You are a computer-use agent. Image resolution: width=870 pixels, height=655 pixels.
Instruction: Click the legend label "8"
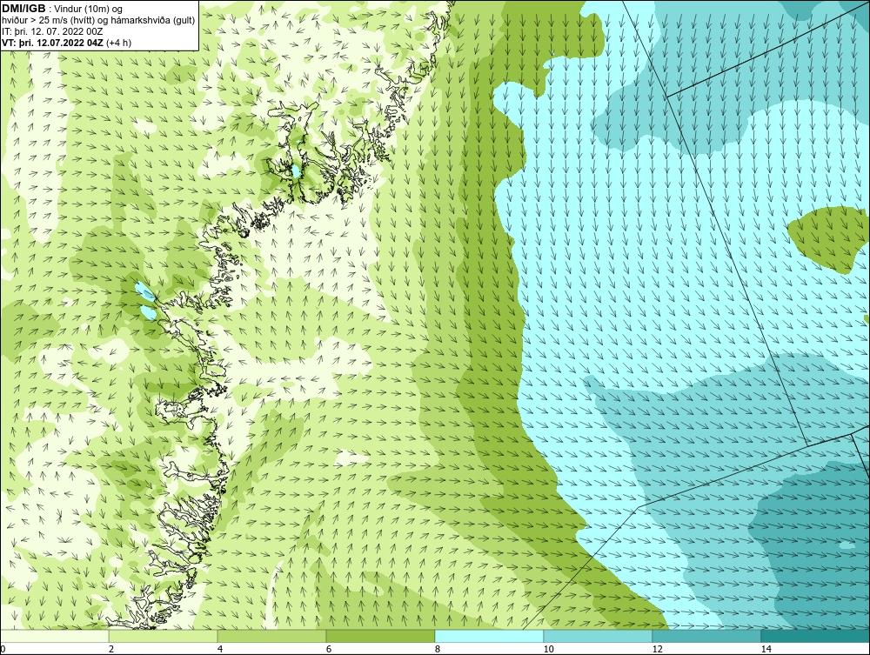tap(438, 649)
